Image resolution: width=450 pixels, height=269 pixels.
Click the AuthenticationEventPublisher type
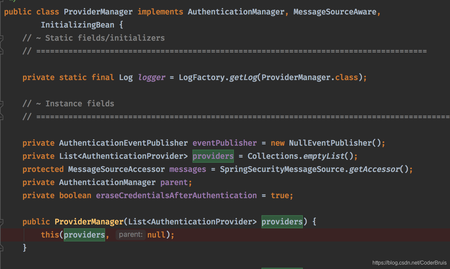(124, 143)
